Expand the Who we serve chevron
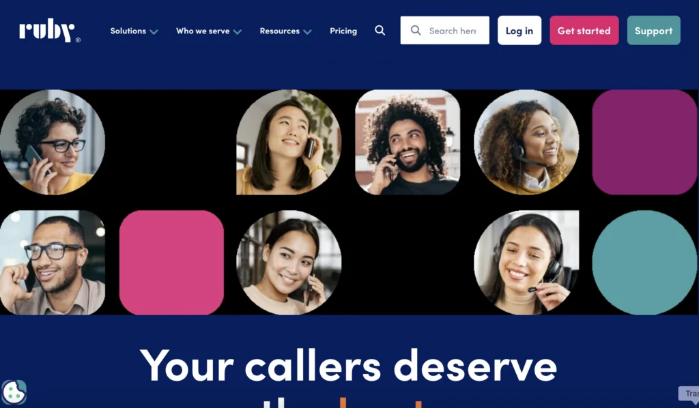Viewport: 699px width, 408px height. pos(237,31)
